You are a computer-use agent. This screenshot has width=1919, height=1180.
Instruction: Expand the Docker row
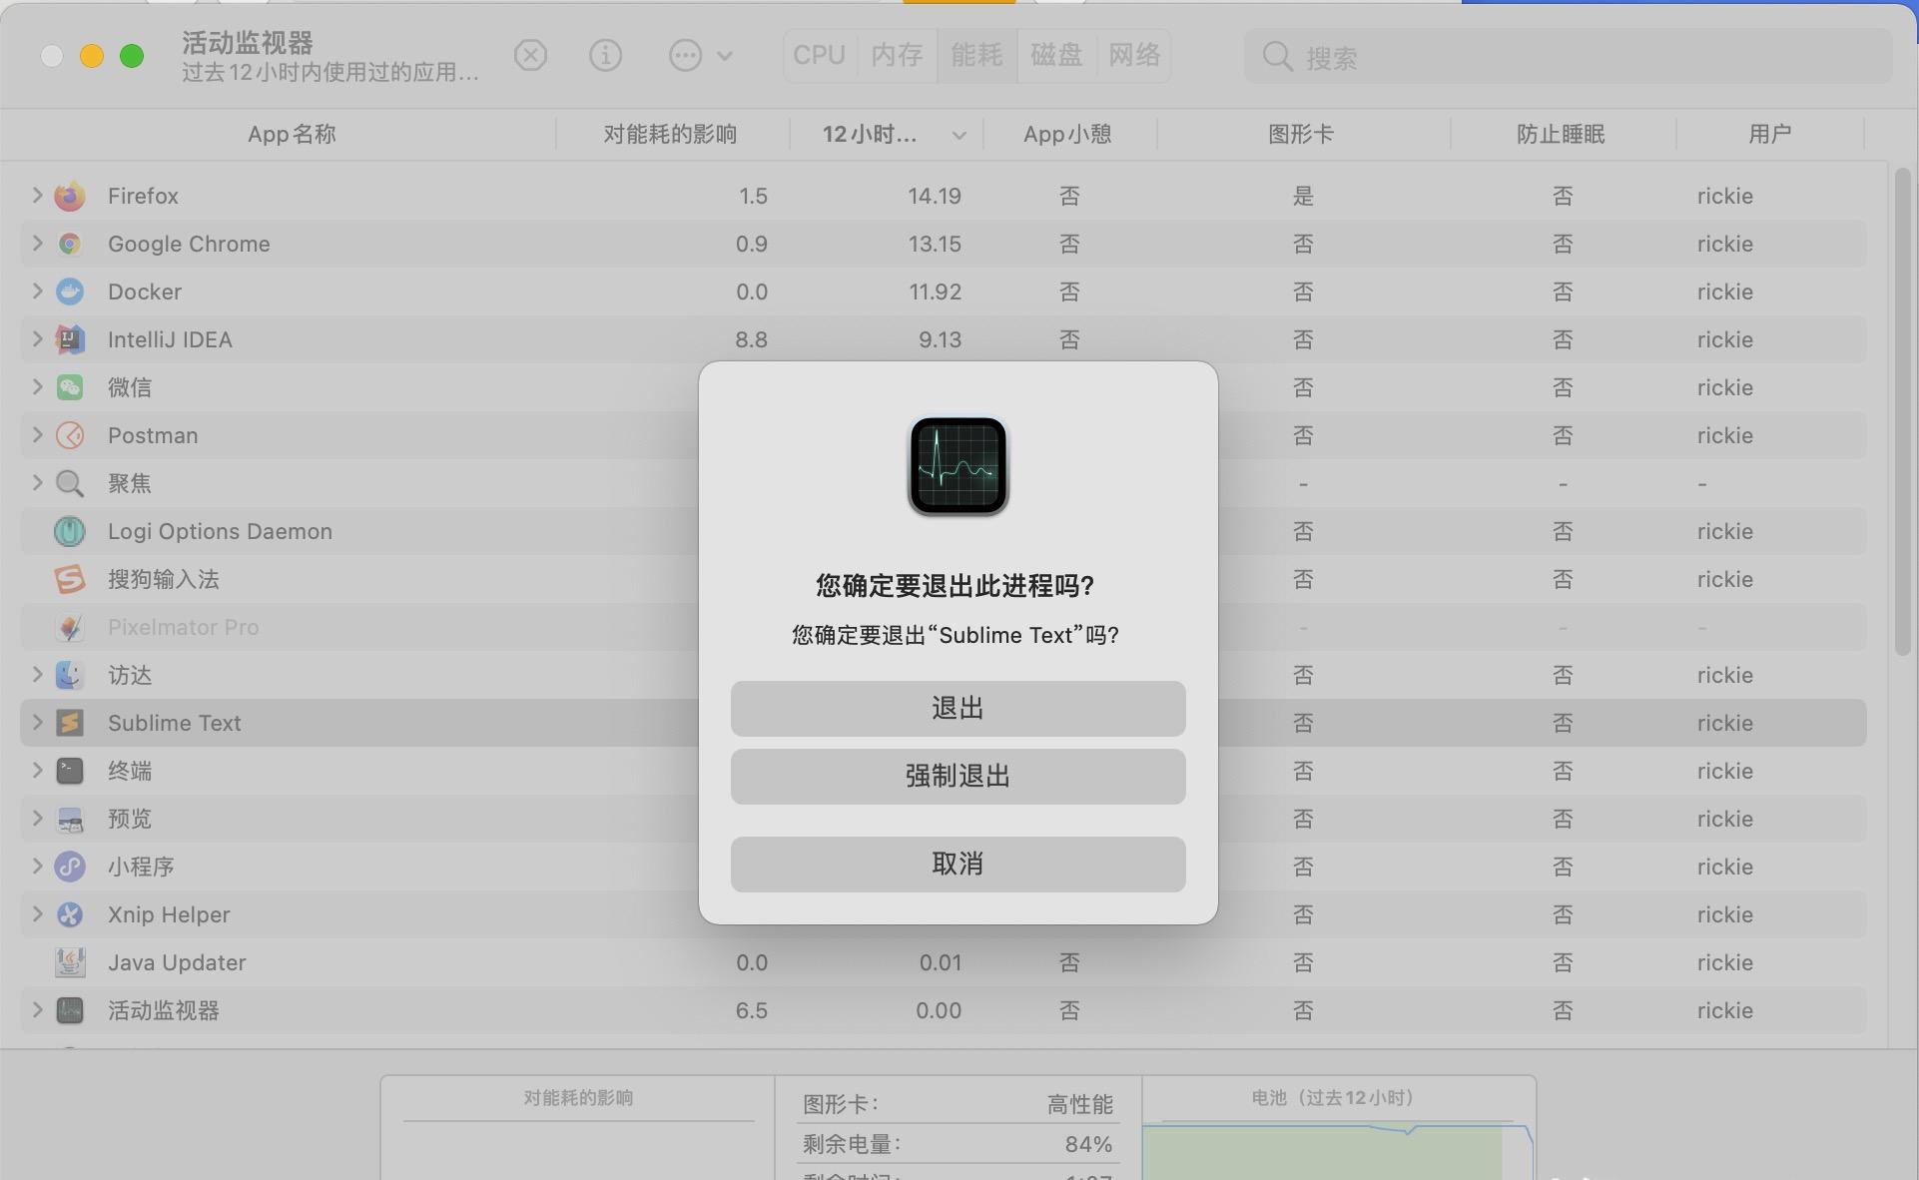click(x=37, y=291)
